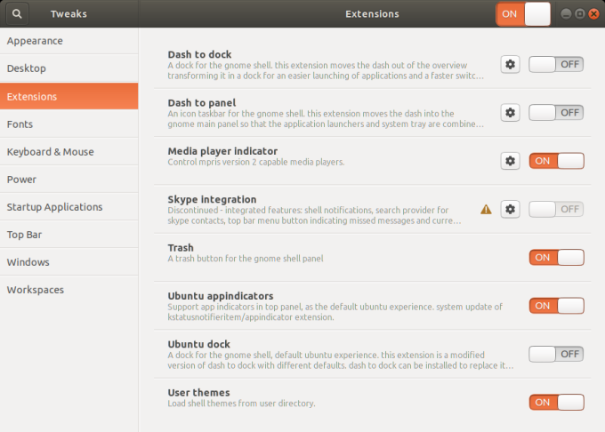Click the Trash extension title
605x432 pixels.
coord(181,248)
